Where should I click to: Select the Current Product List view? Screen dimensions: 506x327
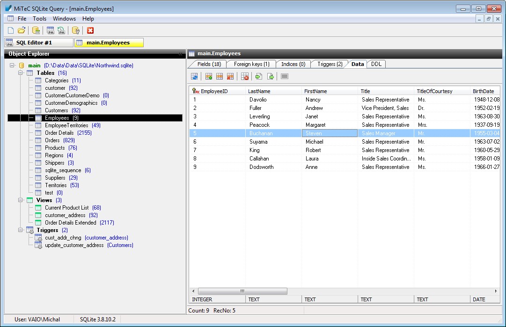click(x=66, y=208)
